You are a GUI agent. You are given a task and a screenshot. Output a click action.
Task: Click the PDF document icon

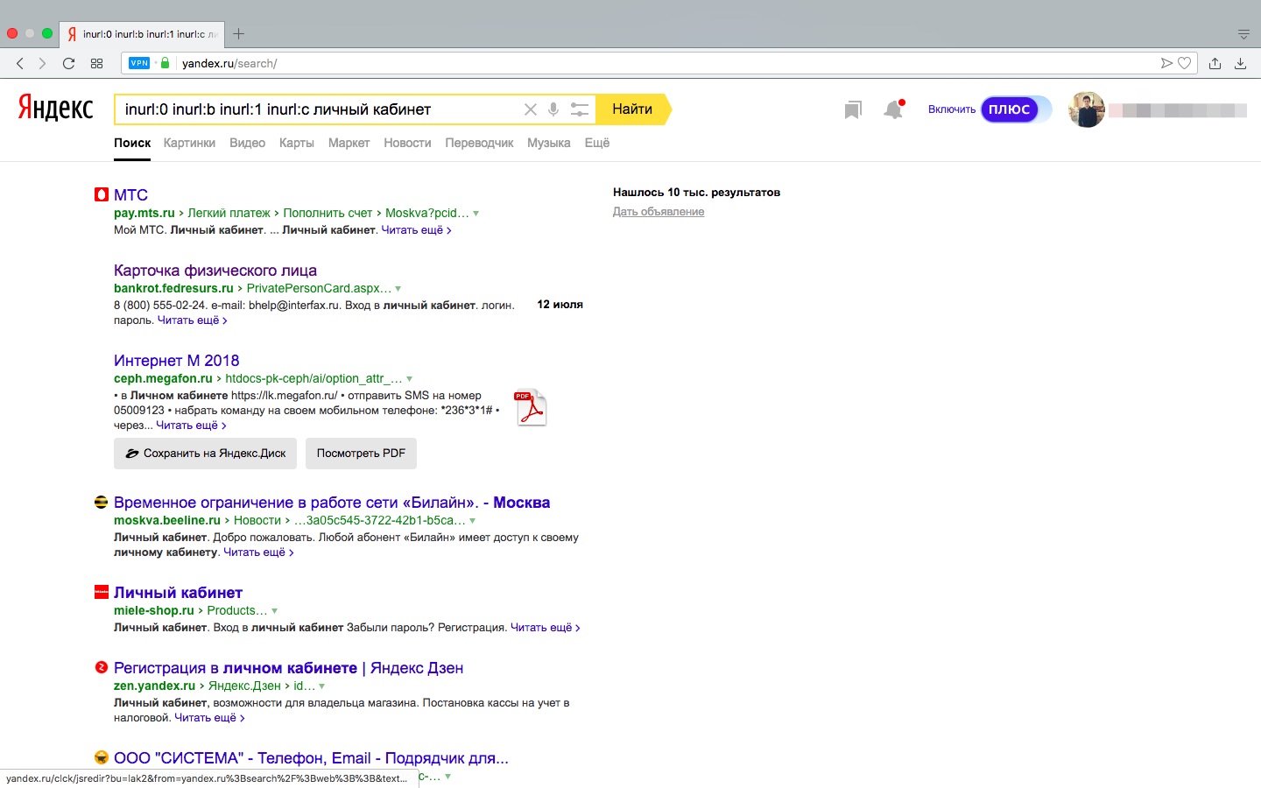pyautogui.click(x=531, y=407)
